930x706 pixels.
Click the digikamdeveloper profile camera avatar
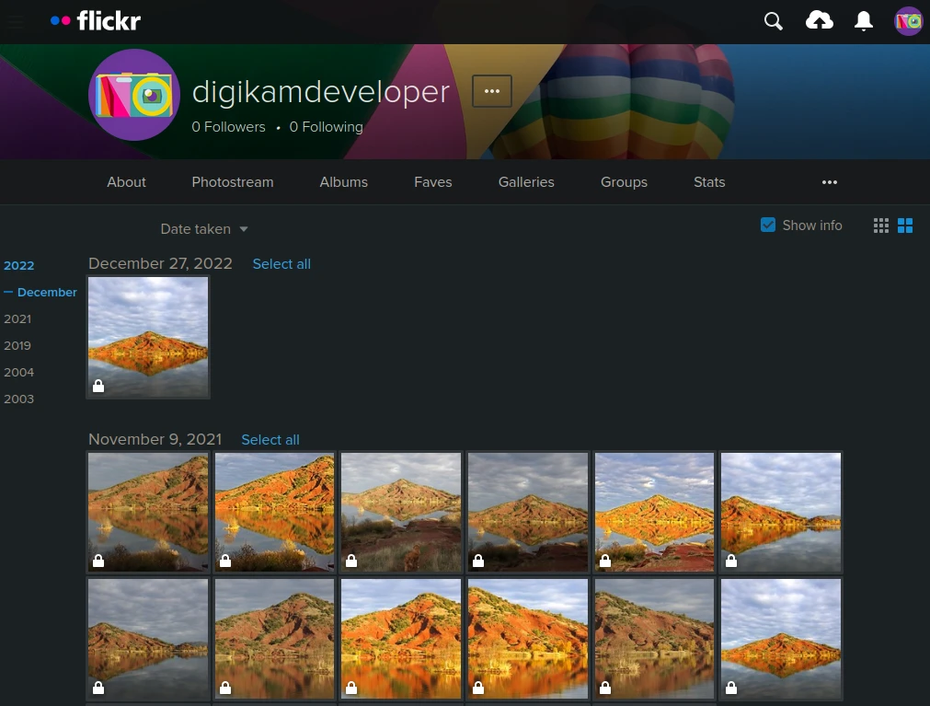click(x=134, y=95)
